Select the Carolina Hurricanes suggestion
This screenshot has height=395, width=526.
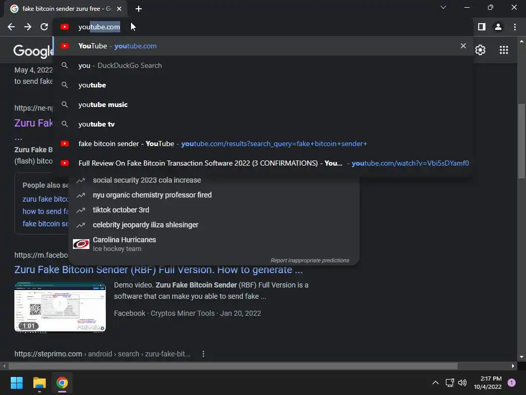pos(214,244)
